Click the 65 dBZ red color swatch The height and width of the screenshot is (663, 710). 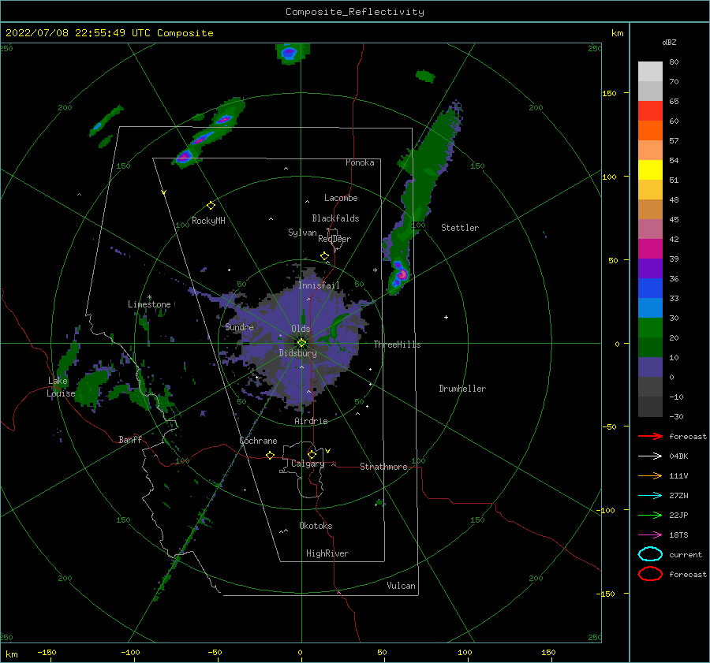click(x=650, y=111)
